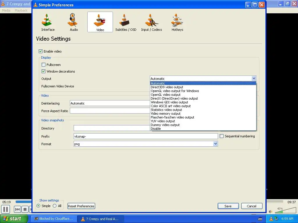Open Input / Codecs preferences
This screenshot has height=223, width=298.
coord(151,22)
